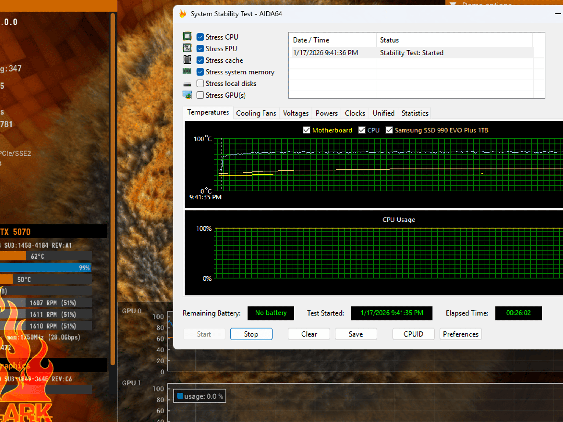Click the 1611 RPM (51%) fan row in FurMark

click(x=45, y=314)
